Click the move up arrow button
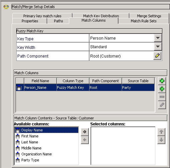170x168 pixels. point(161,132)
